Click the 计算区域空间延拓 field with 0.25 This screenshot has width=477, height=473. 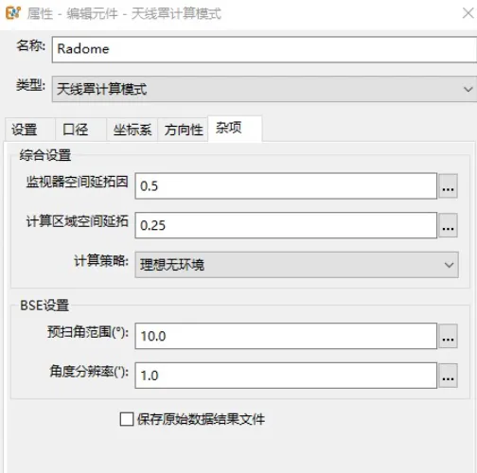click(x=286, y=225)
